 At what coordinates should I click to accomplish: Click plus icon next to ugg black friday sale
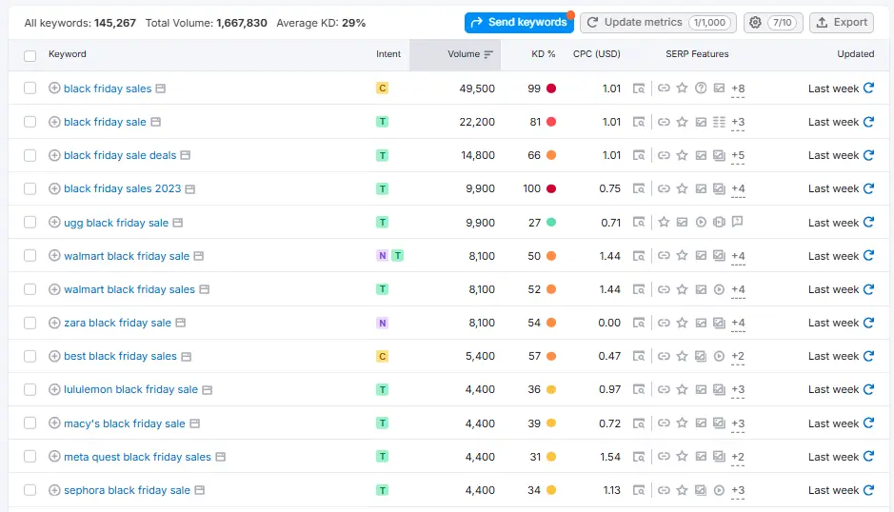coord(54,223)
